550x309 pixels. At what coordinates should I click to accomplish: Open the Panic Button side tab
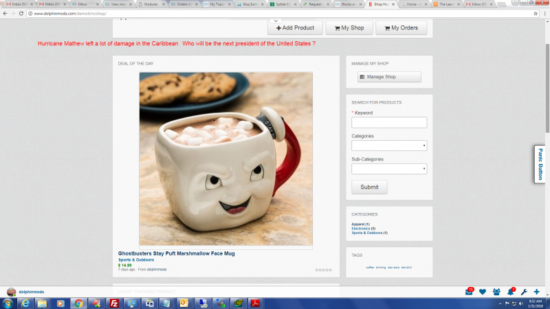(x=540, y=164)
